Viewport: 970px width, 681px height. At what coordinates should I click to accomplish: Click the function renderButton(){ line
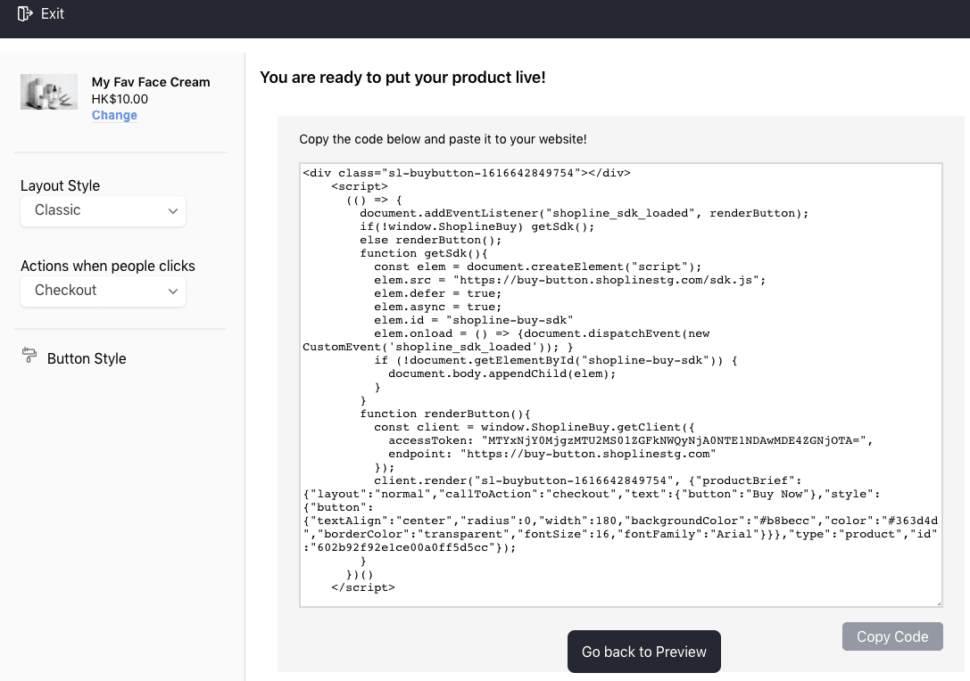(x=445, y=414)
